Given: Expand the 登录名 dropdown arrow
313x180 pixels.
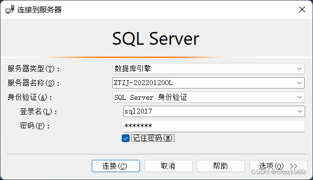Looking at the screenshot, I should (x=300, y=111).
